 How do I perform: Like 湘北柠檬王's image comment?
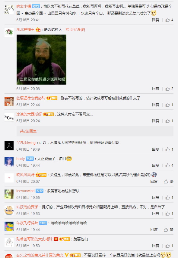169,89
